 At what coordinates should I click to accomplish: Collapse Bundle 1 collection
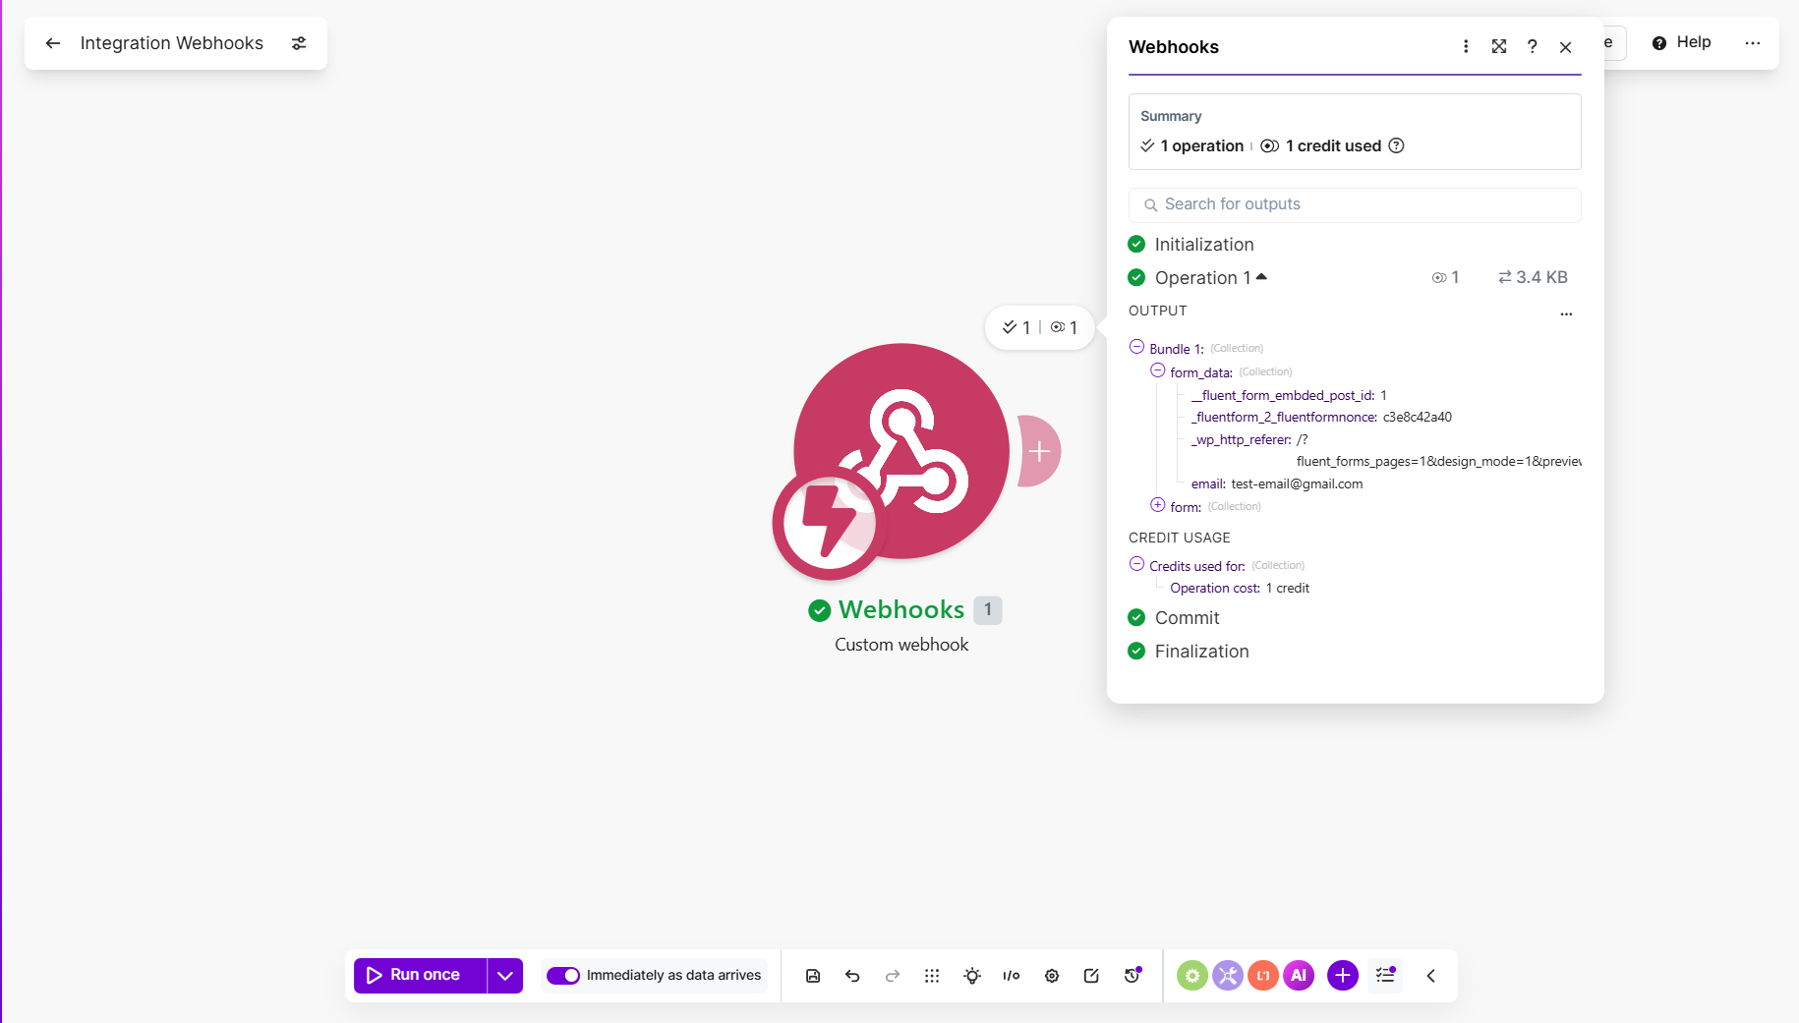pos(1136,347)
